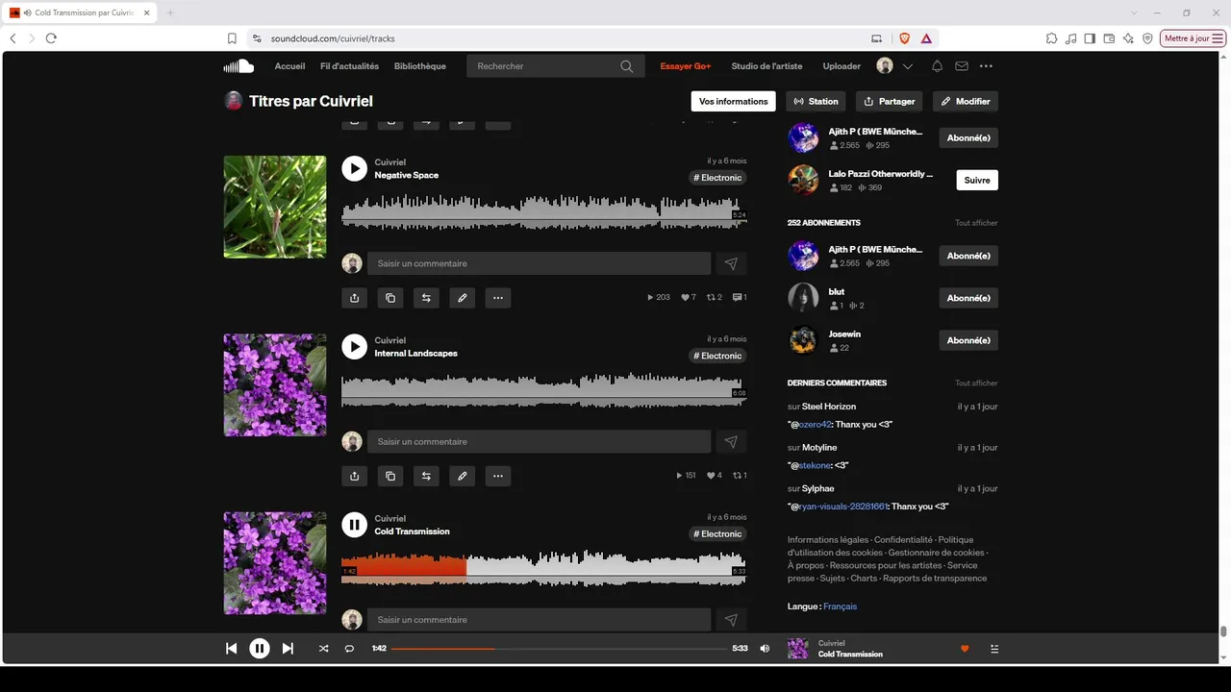Play the Internal Landscapes track

tap(354, 346)
